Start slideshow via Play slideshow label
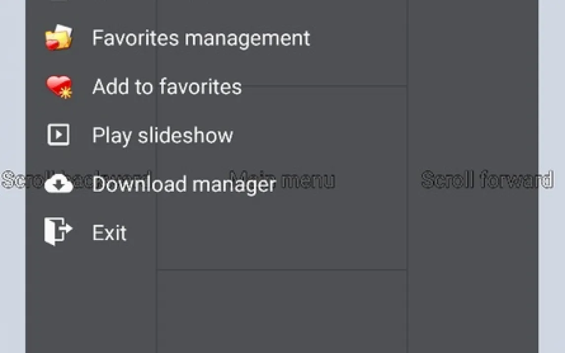565x353 pixels. [x=162, y=135]
